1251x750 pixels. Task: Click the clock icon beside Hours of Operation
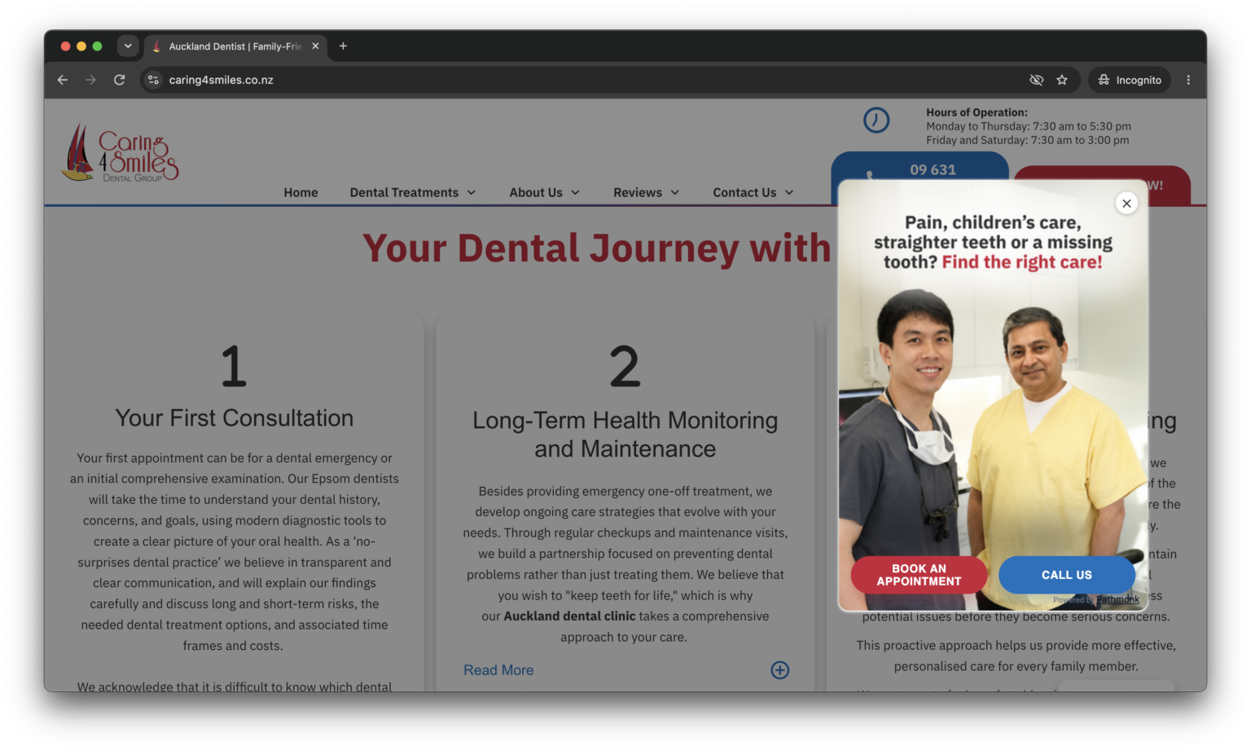[876, 121]
